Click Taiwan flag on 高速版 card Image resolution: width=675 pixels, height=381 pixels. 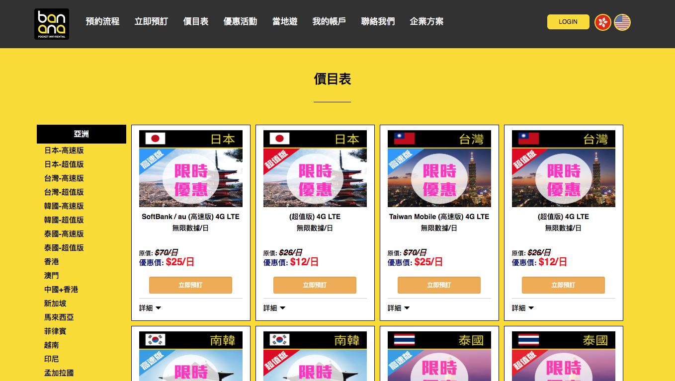click(404, 139)
